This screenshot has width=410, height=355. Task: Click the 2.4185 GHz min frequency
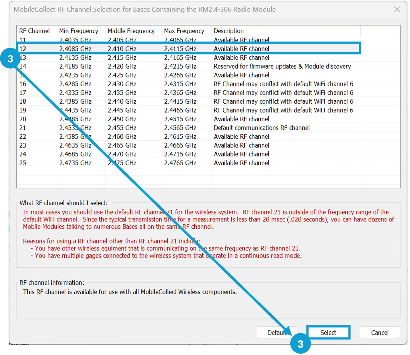[75, 66]
